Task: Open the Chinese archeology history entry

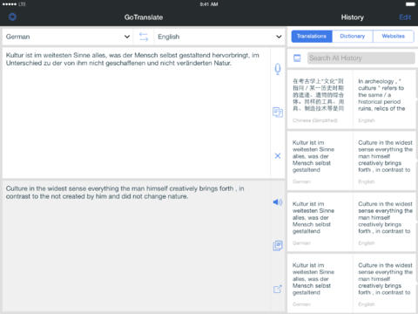Action: point(320,99)
